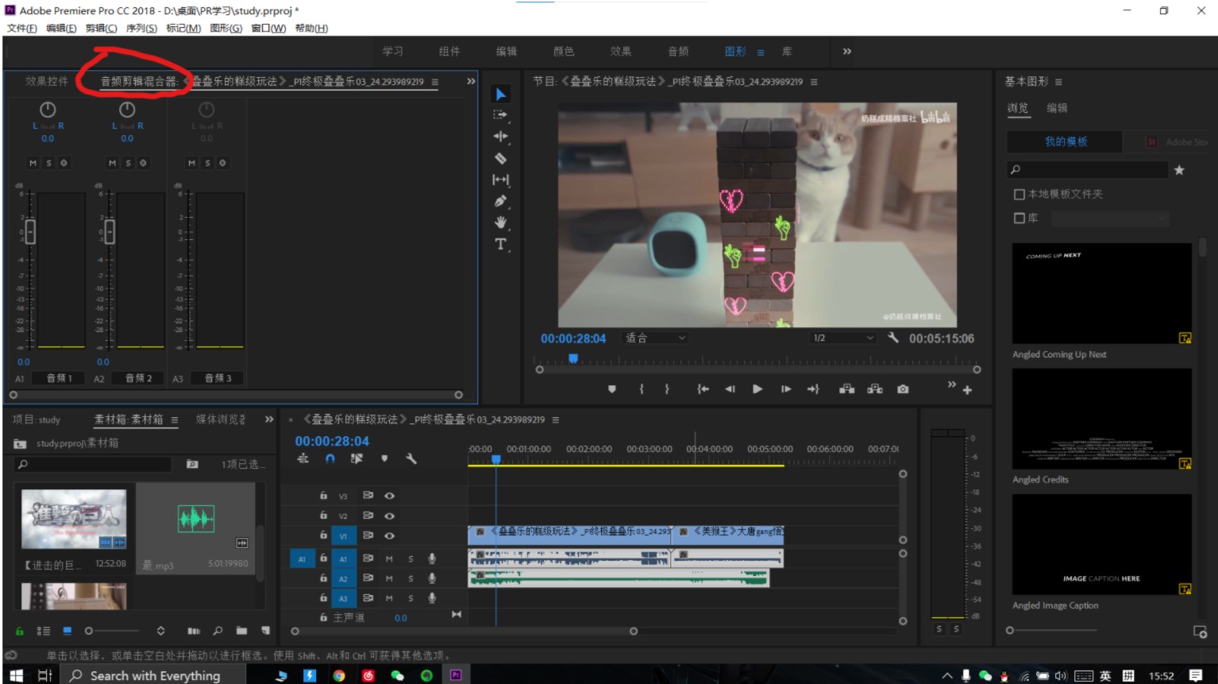The height and width of the screenshot is (684, 1218).
Task: Open the button editor plus icon
Action: (x=967, y=390)
